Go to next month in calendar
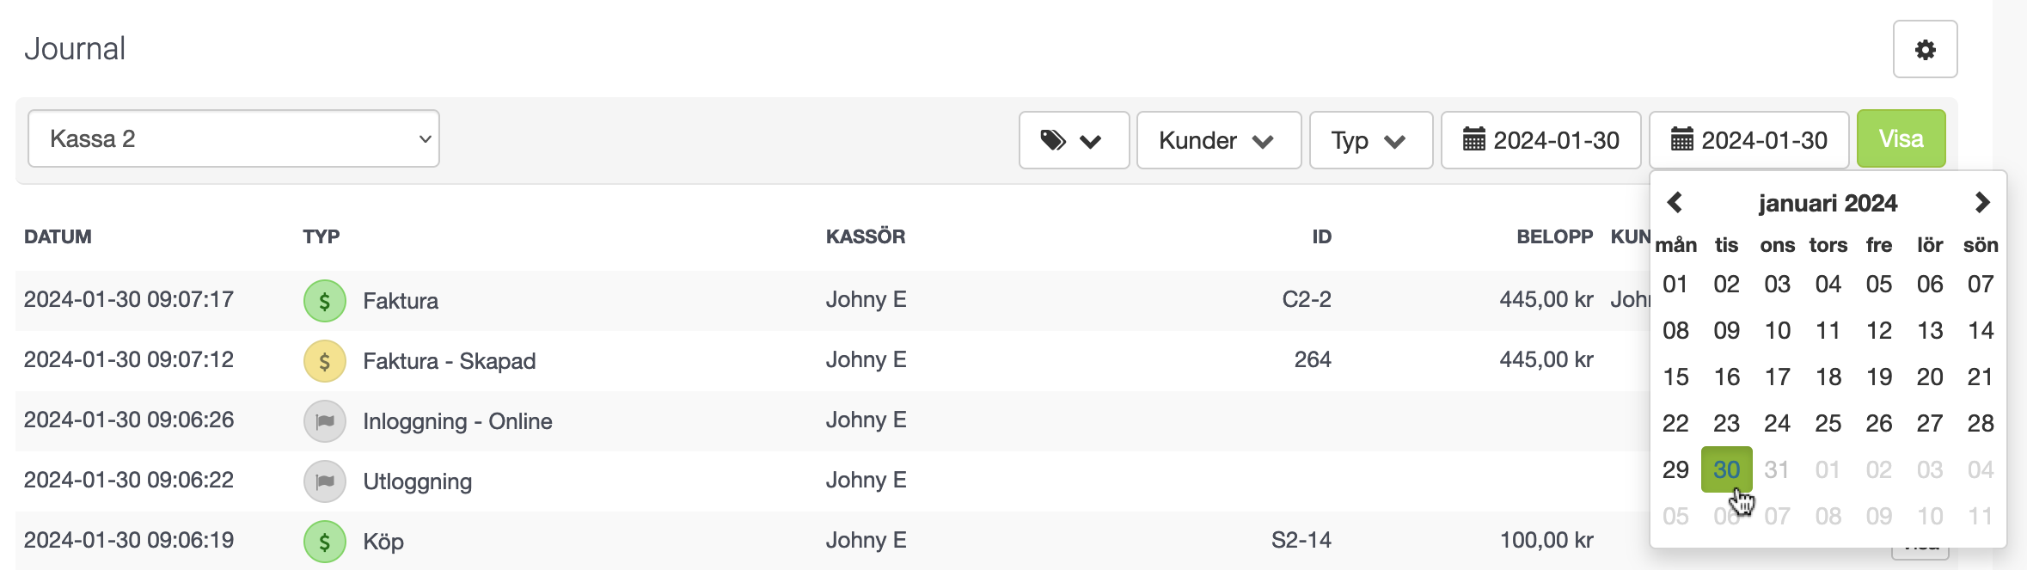 click(x=1981, y=203)
